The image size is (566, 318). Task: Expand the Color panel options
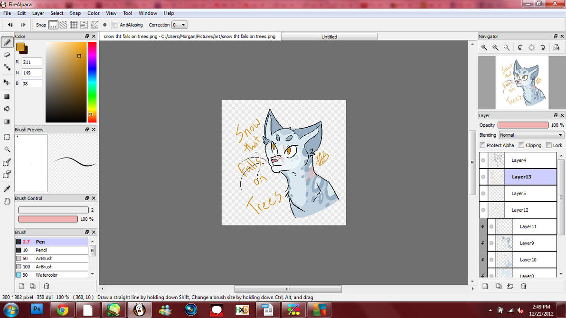click(x=87, y=36)
